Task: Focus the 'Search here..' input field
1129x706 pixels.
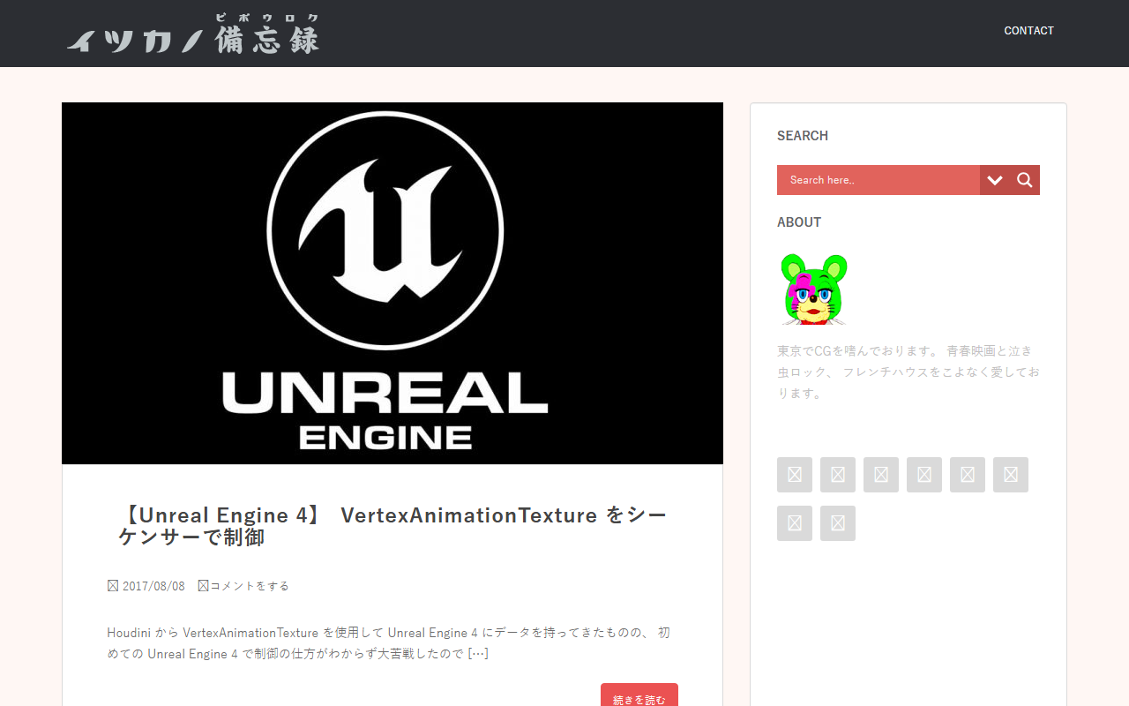Action: click(879, 180)
